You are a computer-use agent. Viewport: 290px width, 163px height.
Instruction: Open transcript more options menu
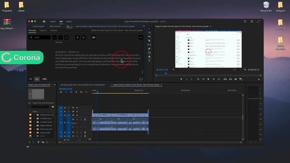pyautogui.click(x=141, y=38)
